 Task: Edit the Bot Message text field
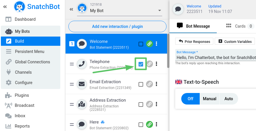[216, 55]
